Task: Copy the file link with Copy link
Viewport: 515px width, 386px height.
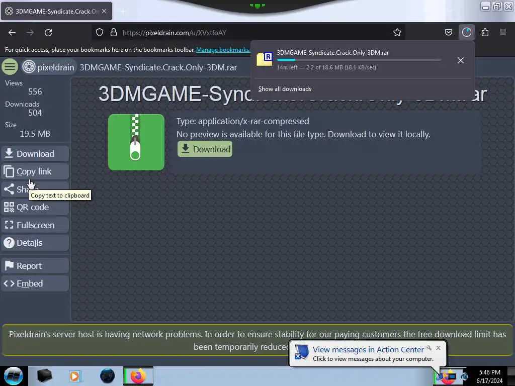Action: [x=35, y=171]
